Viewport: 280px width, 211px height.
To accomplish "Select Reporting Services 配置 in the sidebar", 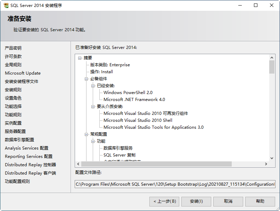I will 28,157.
